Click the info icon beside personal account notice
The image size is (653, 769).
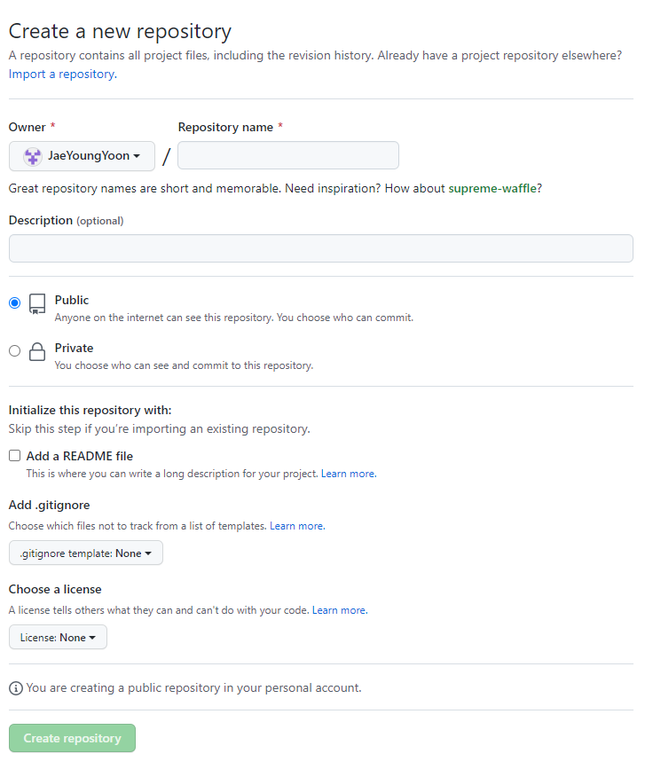pos(16,688)
